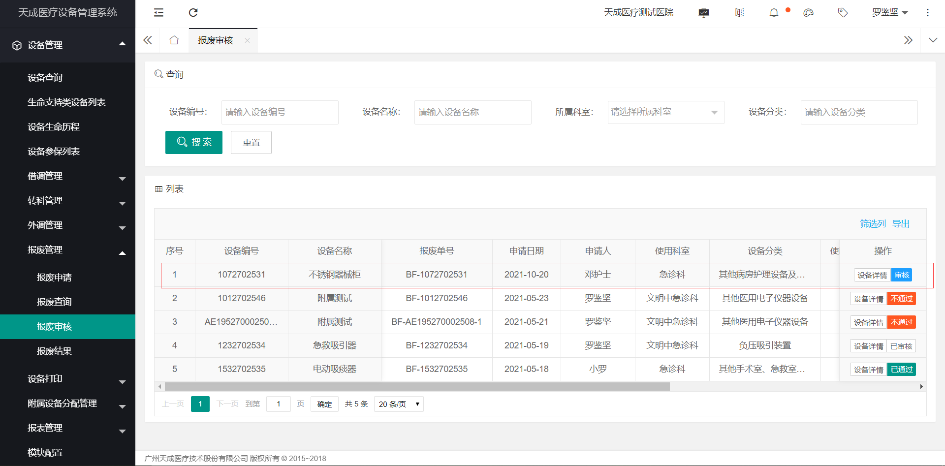Click the 筛选列 link
Image resolution: width=945 pixels, height=466 pixels.
coord(873,223)
